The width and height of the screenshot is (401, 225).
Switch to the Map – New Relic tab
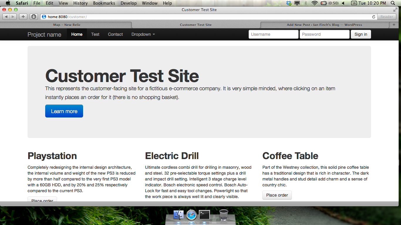tap(67, 25)
